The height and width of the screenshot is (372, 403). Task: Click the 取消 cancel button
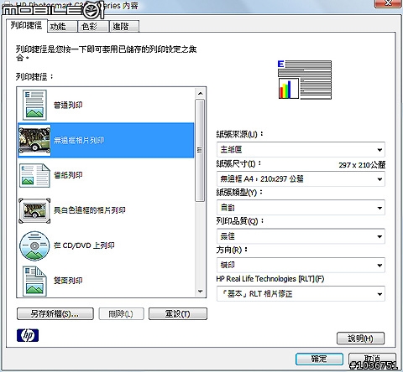[372, 359]
